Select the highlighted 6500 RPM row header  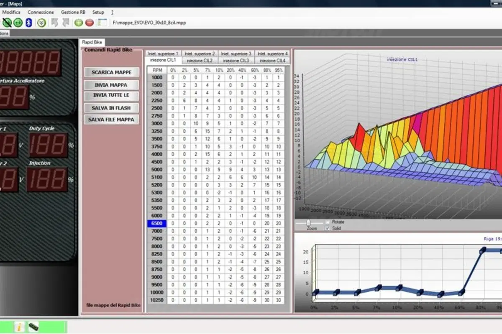157,224
